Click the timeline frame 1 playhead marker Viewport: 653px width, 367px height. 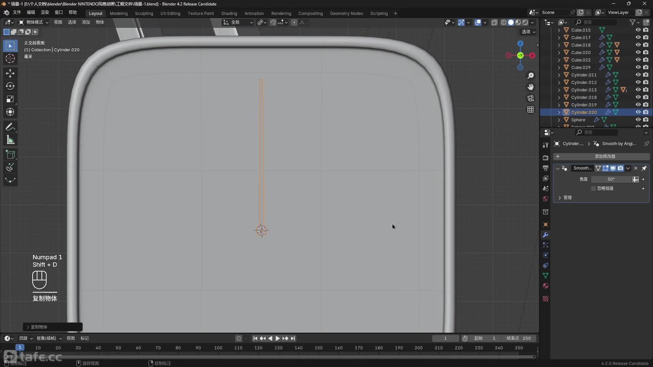[20, 347]
